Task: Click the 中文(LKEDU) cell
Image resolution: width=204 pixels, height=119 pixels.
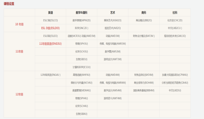Action: click(175, 90)
